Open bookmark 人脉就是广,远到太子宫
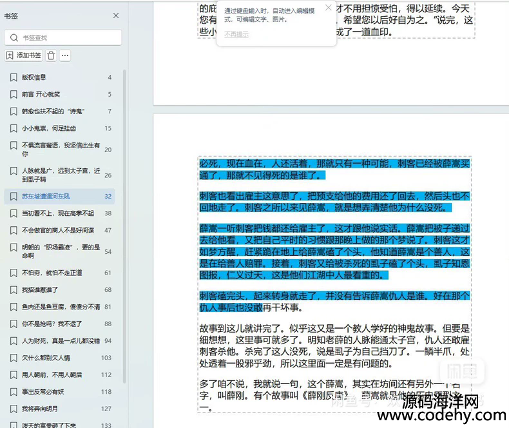This screenshot has height=428, width=509. [x=60, y=175]
